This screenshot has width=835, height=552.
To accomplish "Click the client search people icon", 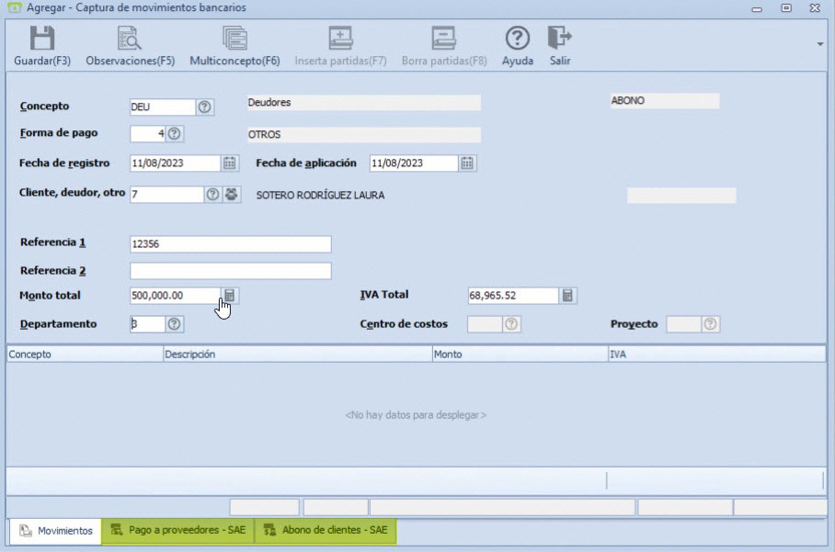I will coord(231,195).
